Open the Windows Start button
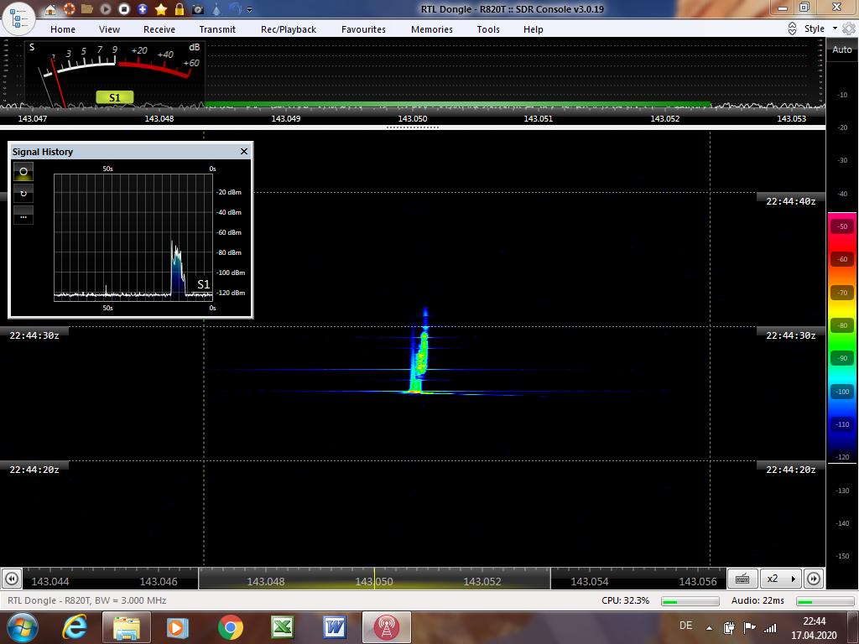 21,627
